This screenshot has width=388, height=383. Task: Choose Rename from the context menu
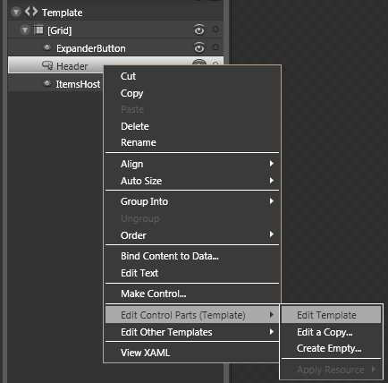192,142
